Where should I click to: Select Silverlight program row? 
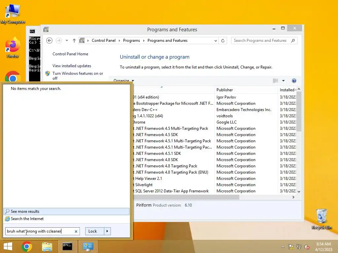tap(215, 185)
